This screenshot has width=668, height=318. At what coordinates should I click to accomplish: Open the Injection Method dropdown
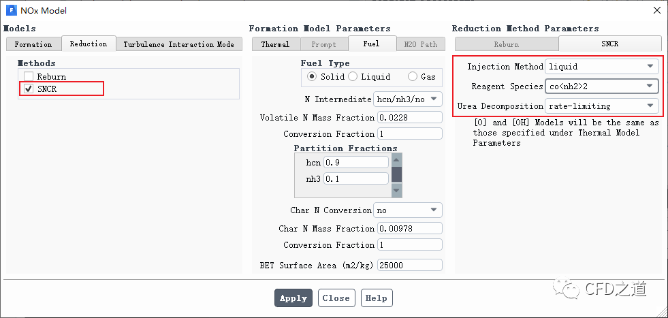[x=601, y=67]
